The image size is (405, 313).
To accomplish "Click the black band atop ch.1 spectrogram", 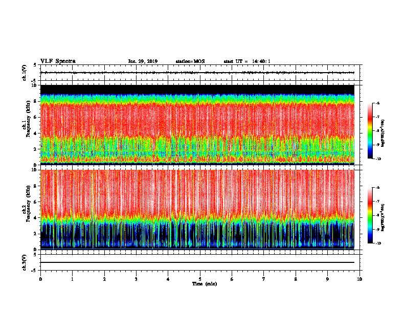I will pos(197,90).
